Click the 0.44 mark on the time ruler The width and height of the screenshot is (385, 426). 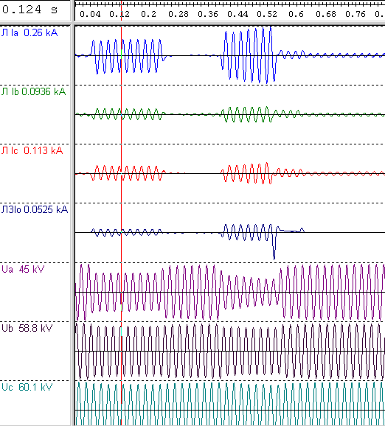[237, 14]
